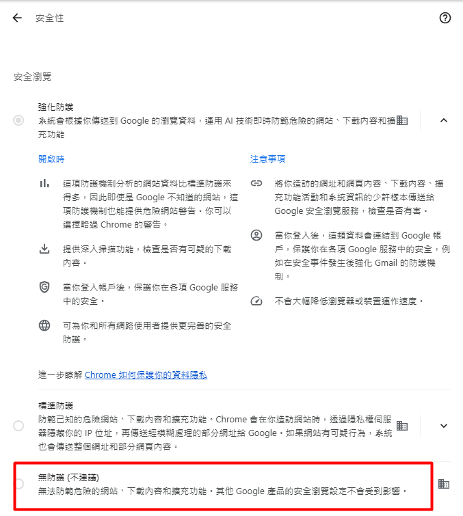463x516 pixels.
Task: Select the 無防護 (不建議) radio button
Action: (19, 484)
